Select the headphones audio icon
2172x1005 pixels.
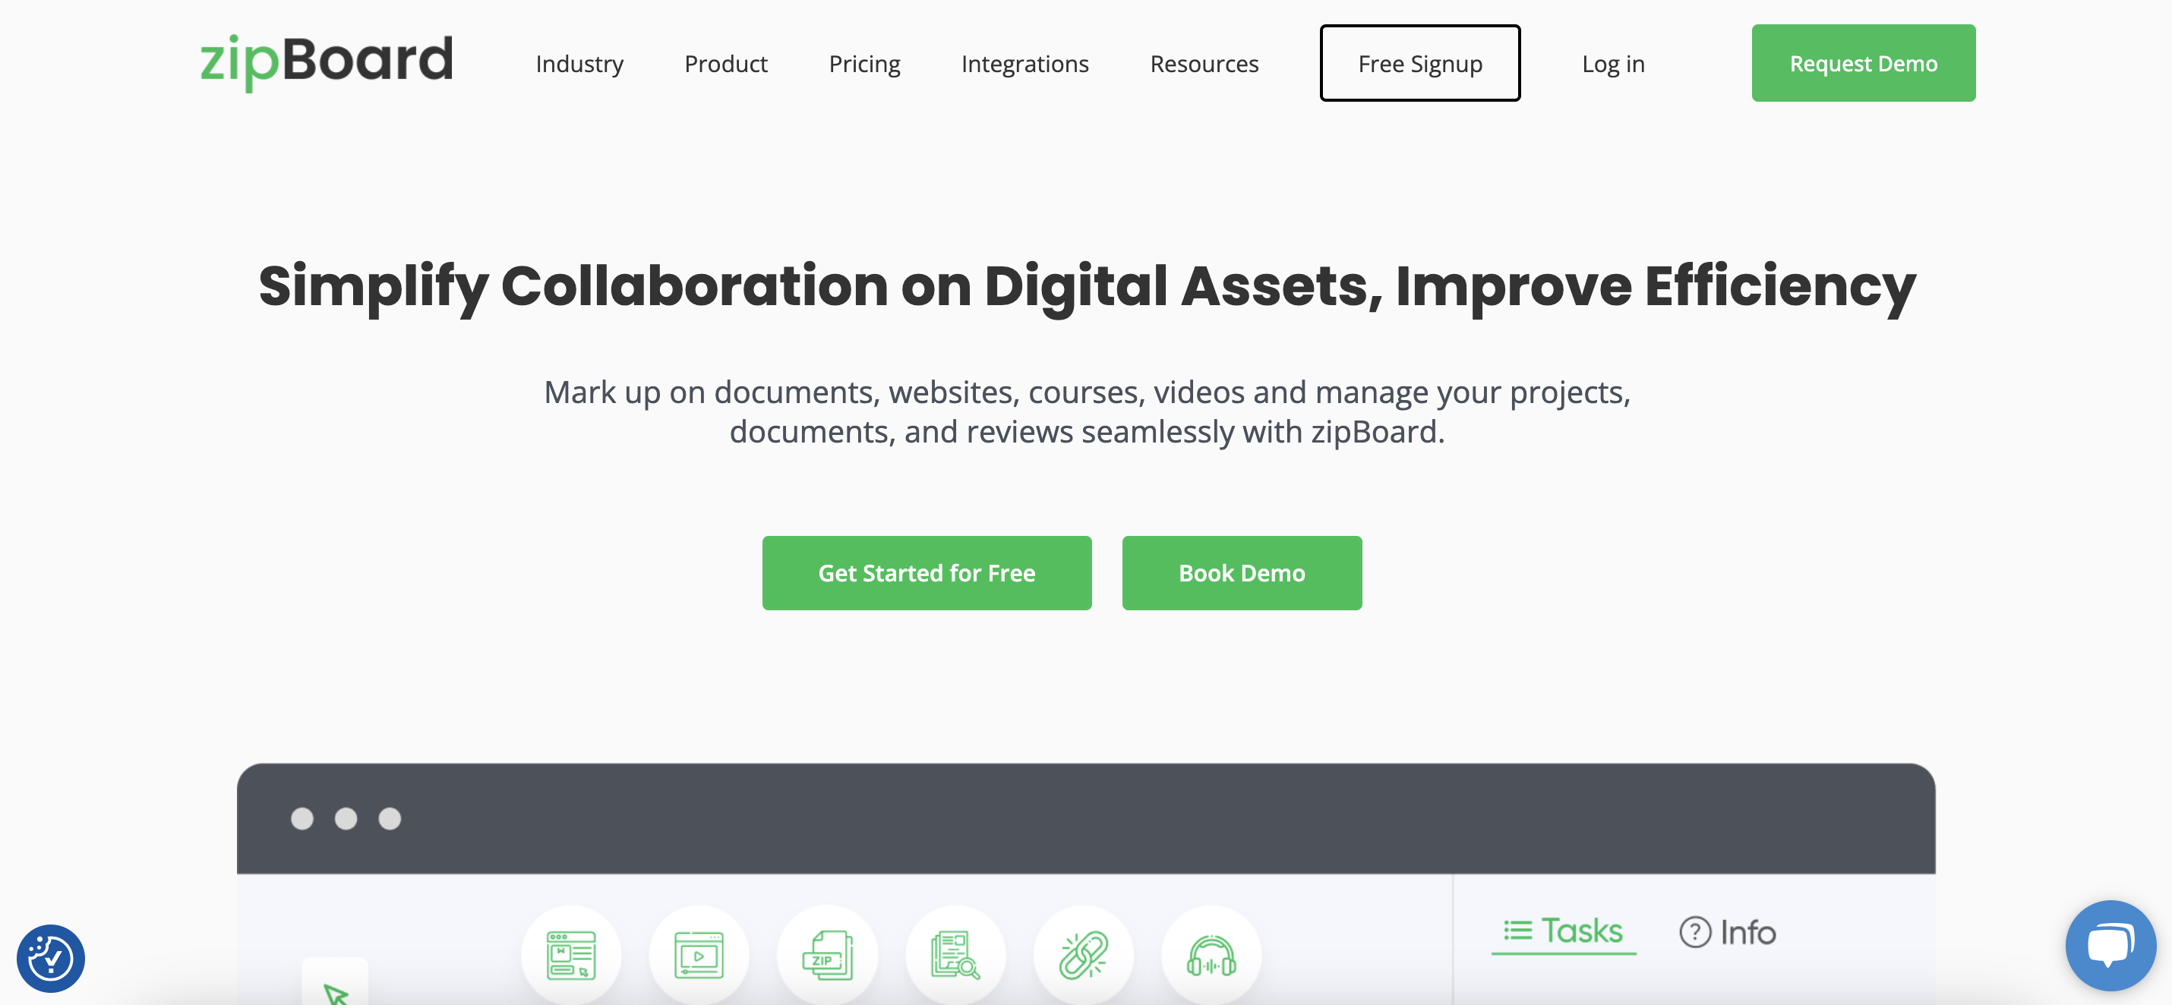pyautogui.click(x=1211, y=956)
